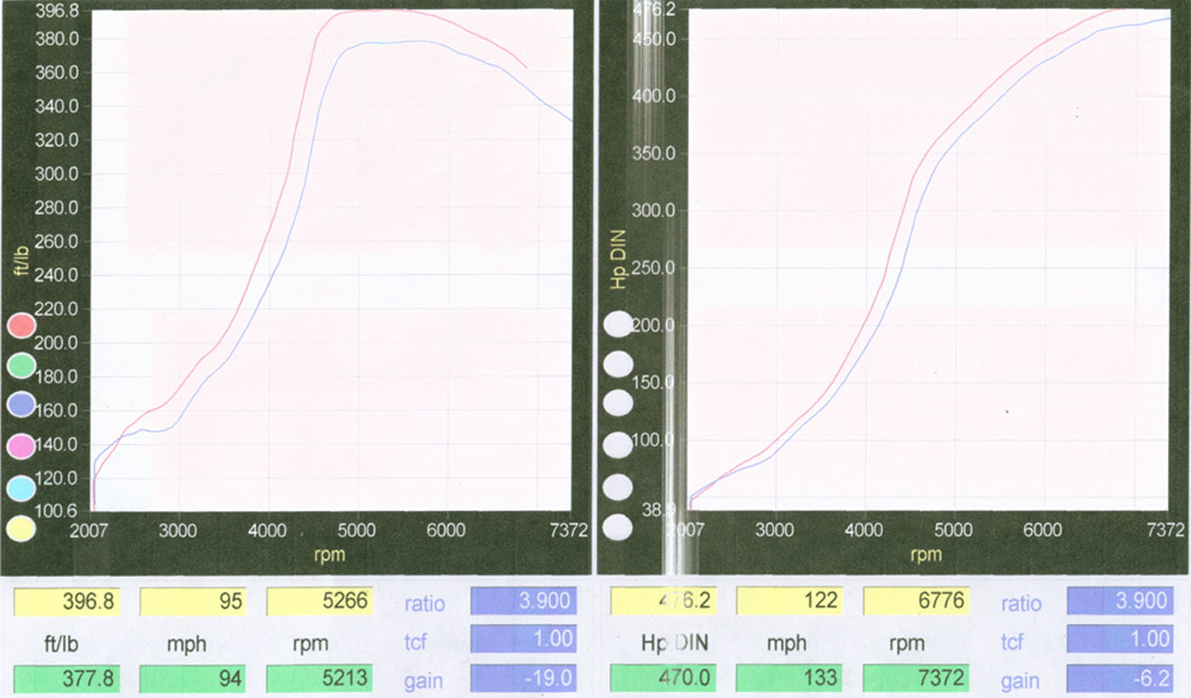Click the 1.00 tcf field in the Hp DIN panel
1191x698 pixels.
point(1120,639)
